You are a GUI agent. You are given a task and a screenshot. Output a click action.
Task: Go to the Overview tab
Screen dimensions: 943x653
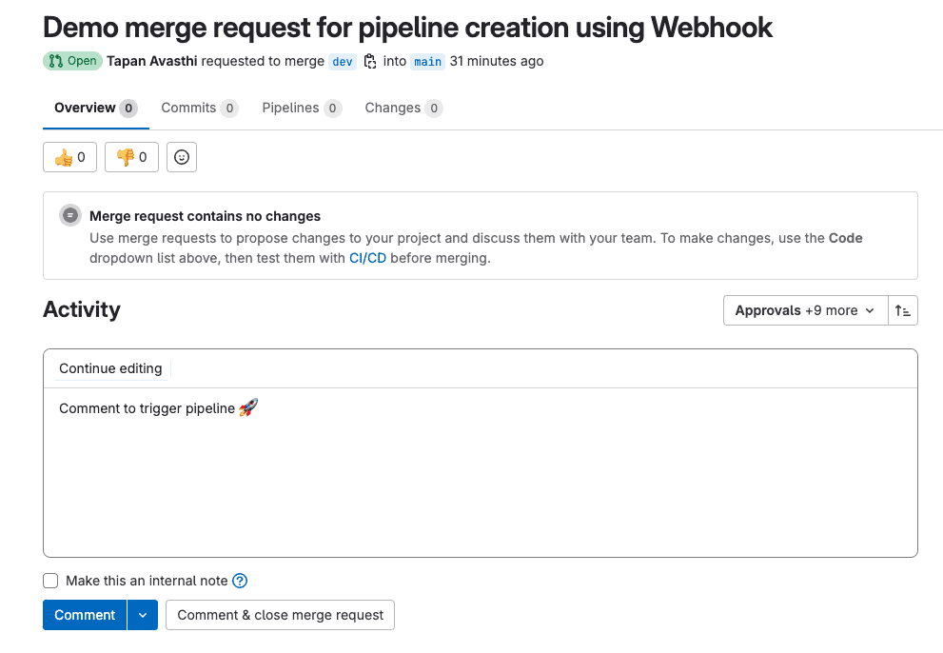[x=95, y=109]
